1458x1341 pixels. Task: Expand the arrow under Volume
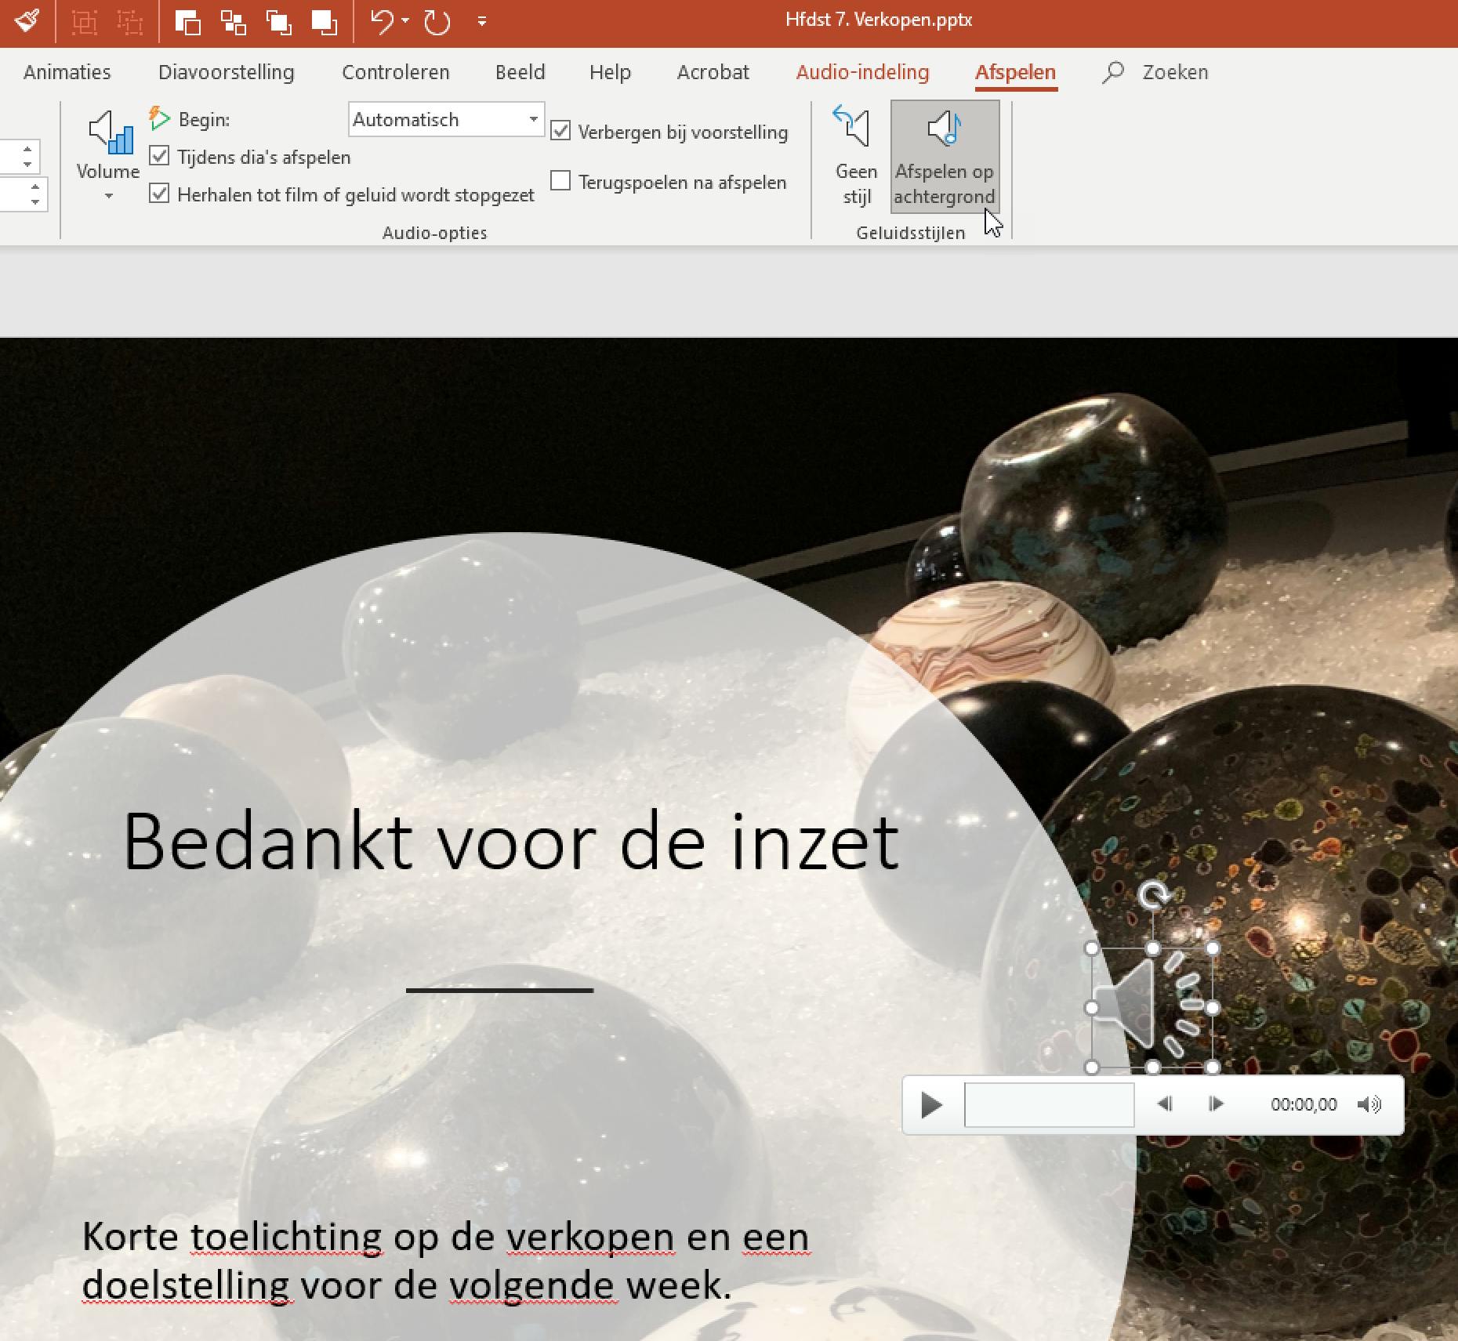[109, 197]
